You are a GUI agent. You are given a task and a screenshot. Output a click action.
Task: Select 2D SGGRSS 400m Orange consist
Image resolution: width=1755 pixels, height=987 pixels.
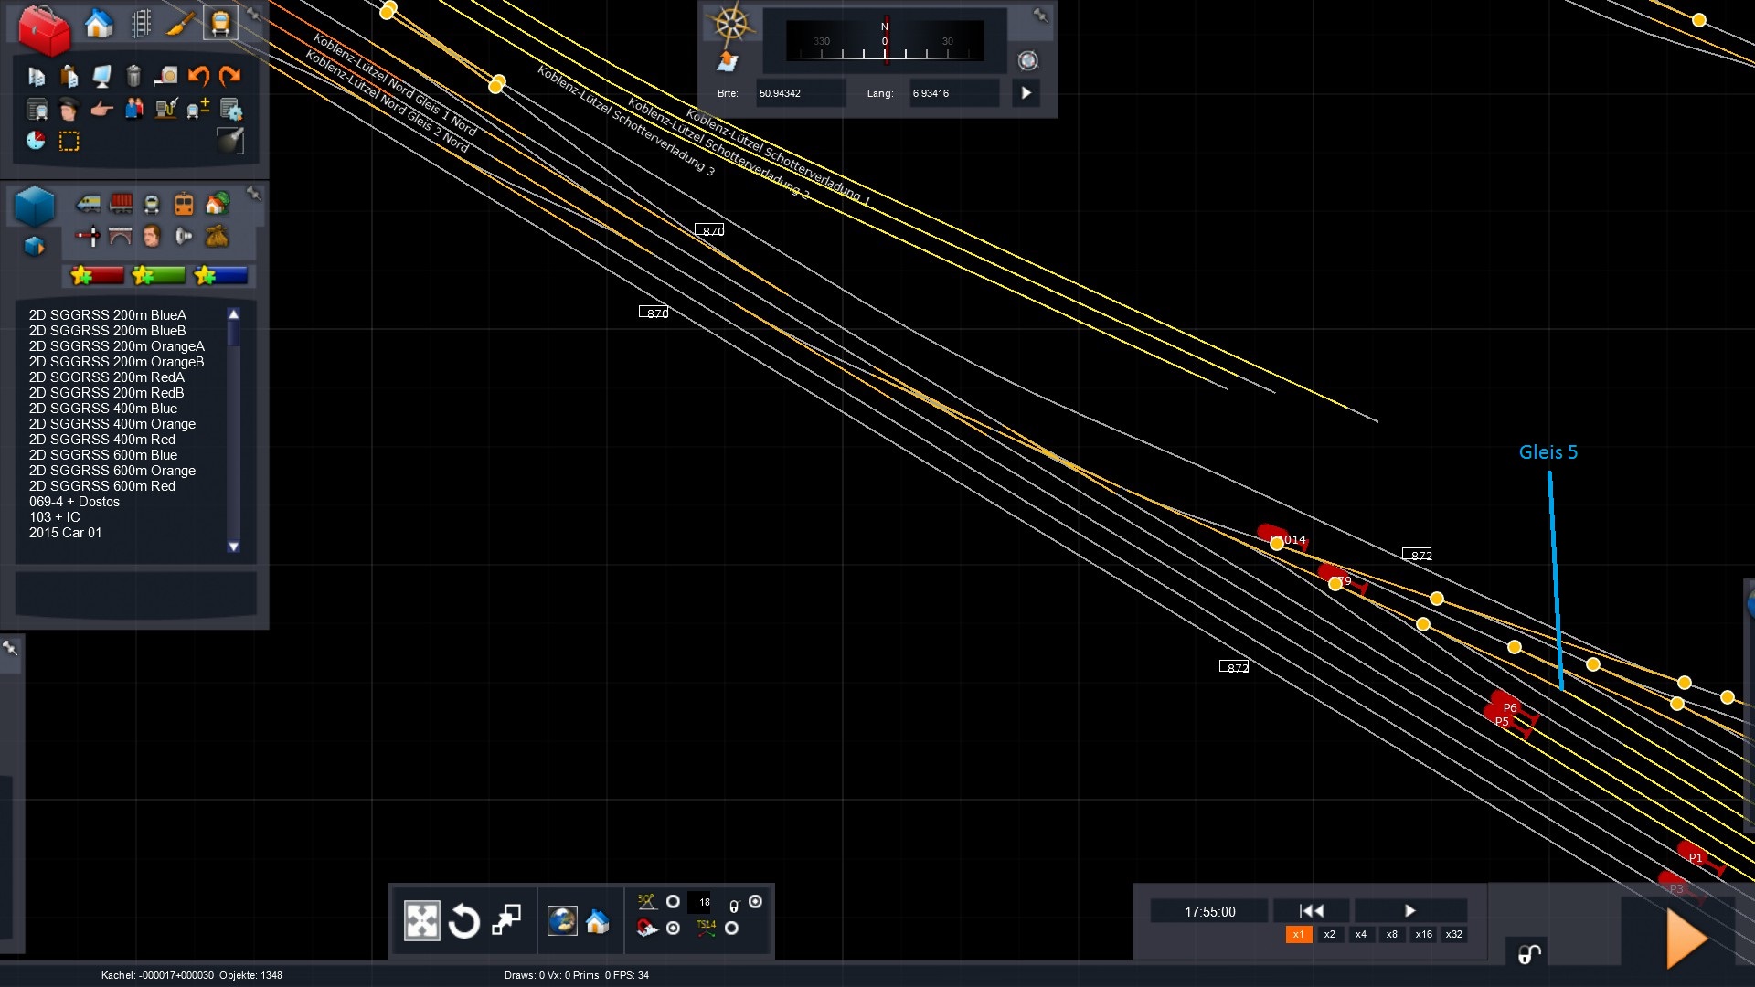point(112,424)
